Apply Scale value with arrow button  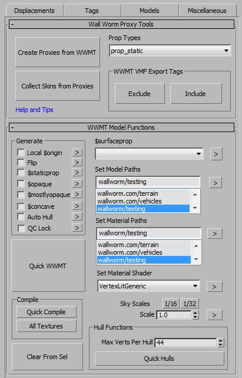[214, 315]
